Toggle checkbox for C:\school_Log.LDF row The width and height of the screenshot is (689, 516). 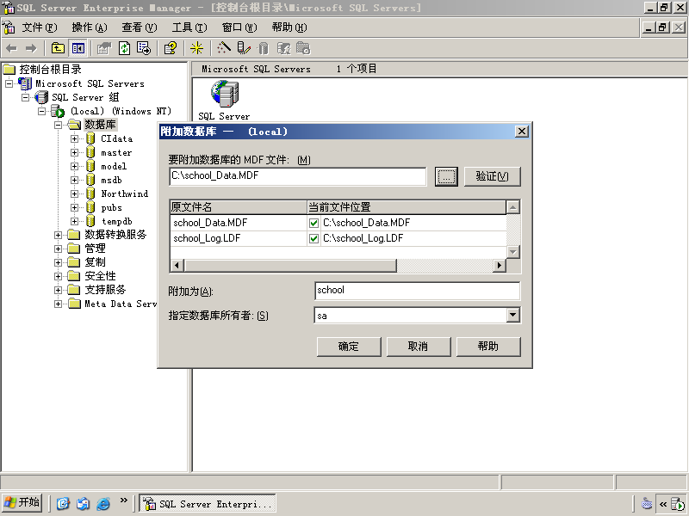[313, 238]
